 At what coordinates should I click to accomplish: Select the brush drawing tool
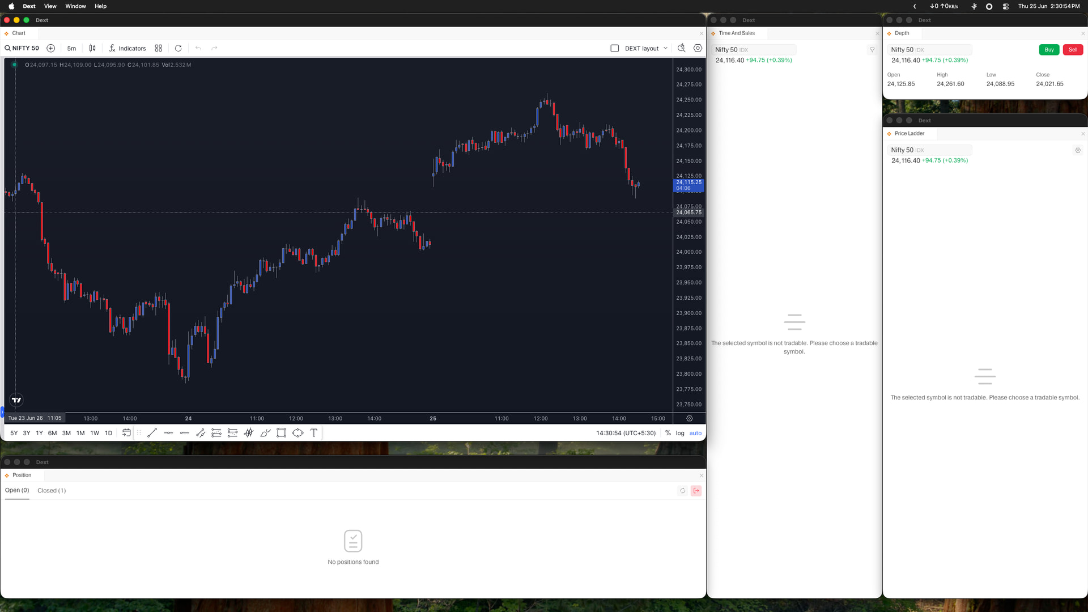pyautogui.click(x=265, y=433)
